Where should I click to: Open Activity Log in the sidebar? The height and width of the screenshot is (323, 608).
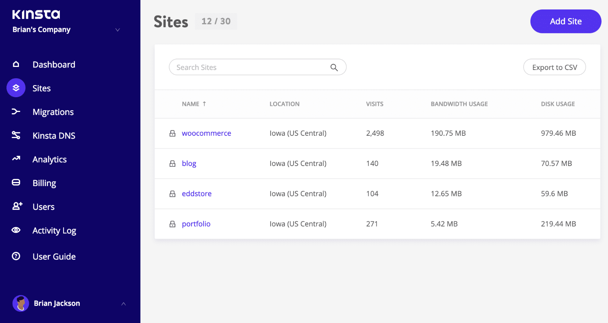click(54, 231)
